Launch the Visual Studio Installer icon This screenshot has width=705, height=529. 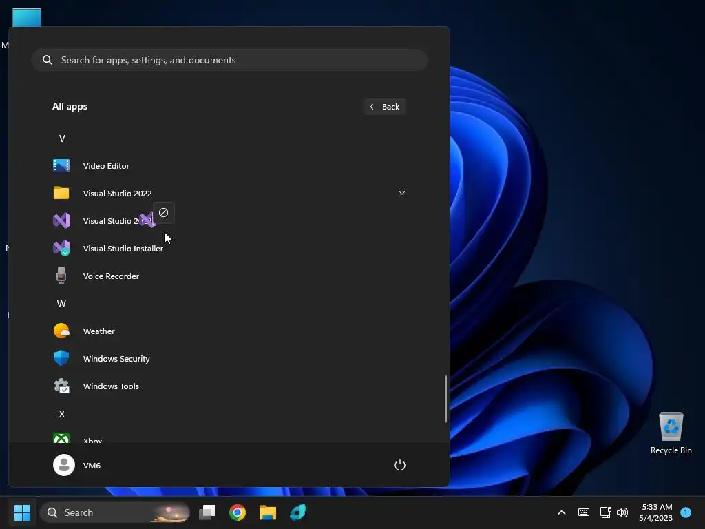point(61,248)
